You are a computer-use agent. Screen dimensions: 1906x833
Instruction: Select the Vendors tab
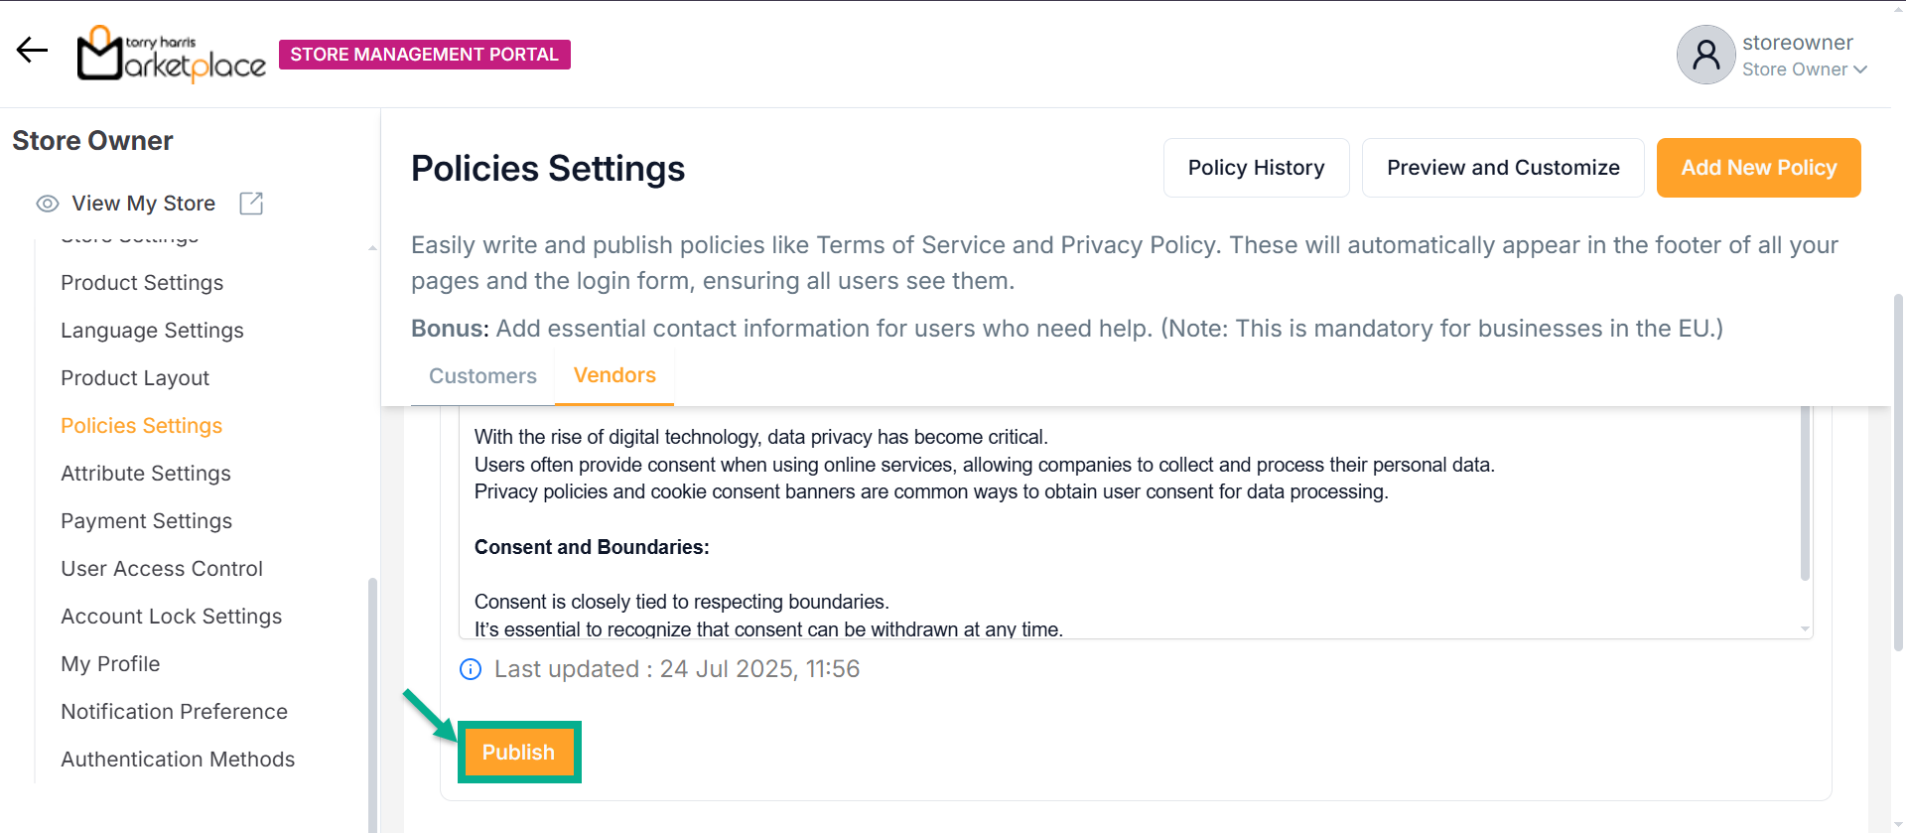614,375
